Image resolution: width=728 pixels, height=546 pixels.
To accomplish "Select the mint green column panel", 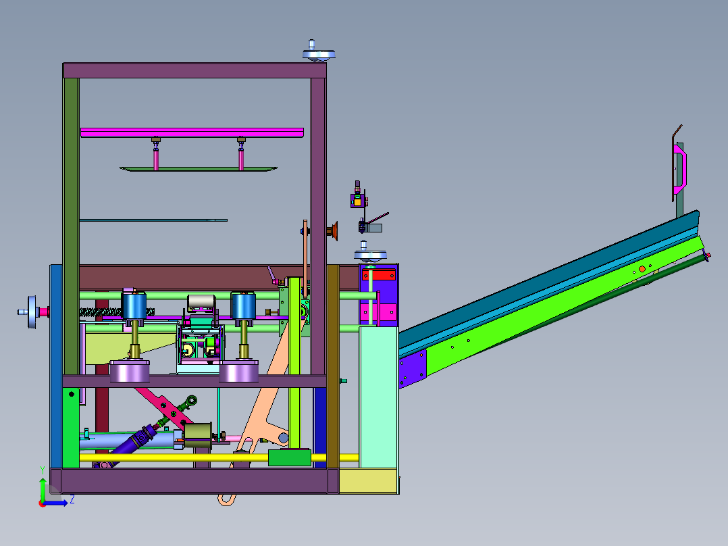I will tap(379, 397).
